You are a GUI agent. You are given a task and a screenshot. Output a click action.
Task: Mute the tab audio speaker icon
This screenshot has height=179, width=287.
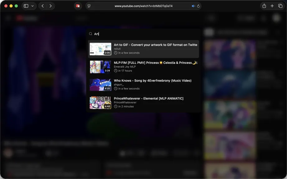(193, 6)
